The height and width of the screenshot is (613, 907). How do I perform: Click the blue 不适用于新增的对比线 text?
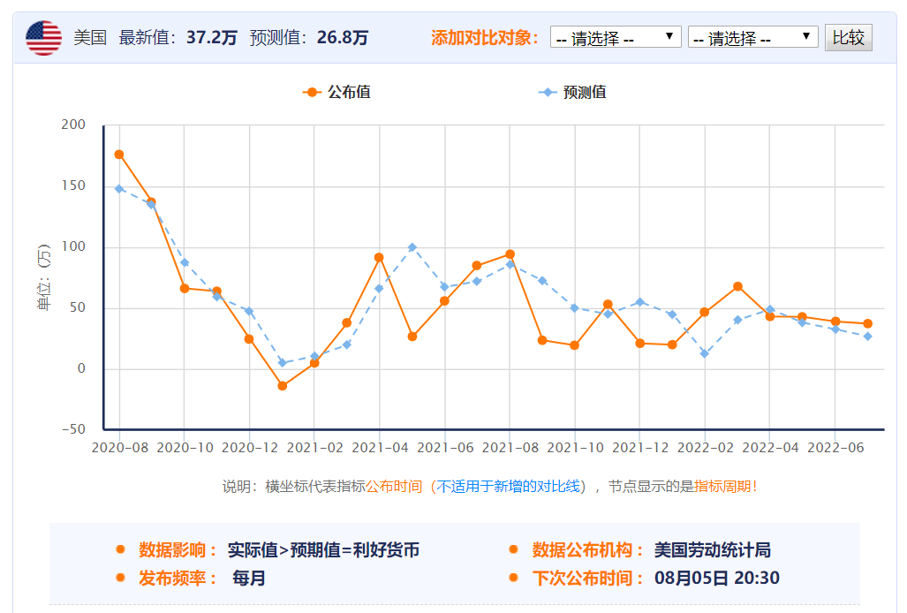(x=508, y=487)
